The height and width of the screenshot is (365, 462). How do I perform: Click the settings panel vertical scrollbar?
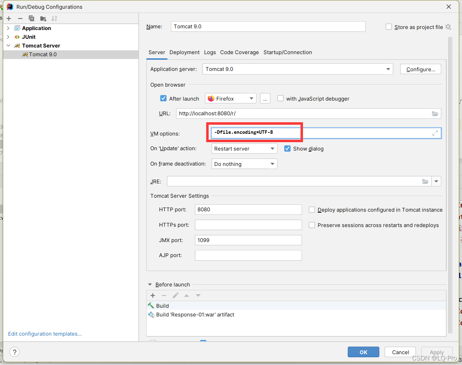(x=450, y=185)
